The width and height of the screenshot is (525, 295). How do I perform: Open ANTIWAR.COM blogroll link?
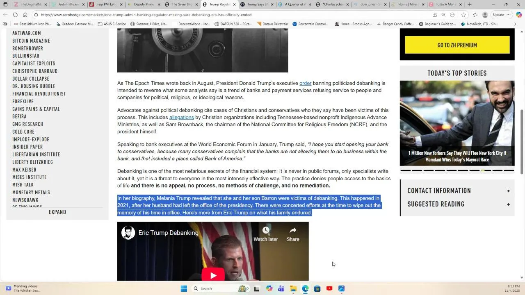pos(27,33)
